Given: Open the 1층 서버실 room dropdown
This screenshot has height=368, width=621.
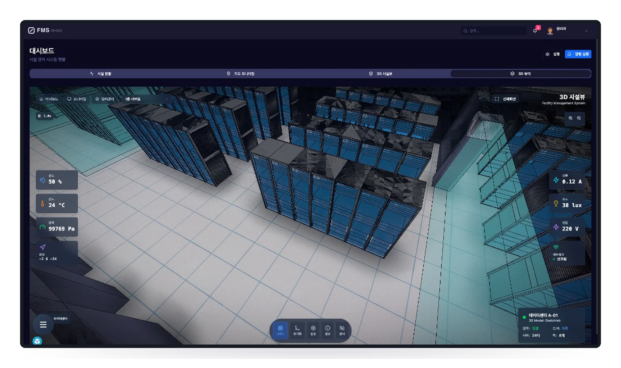Looking at the screenshot, I should click(146, 99).
